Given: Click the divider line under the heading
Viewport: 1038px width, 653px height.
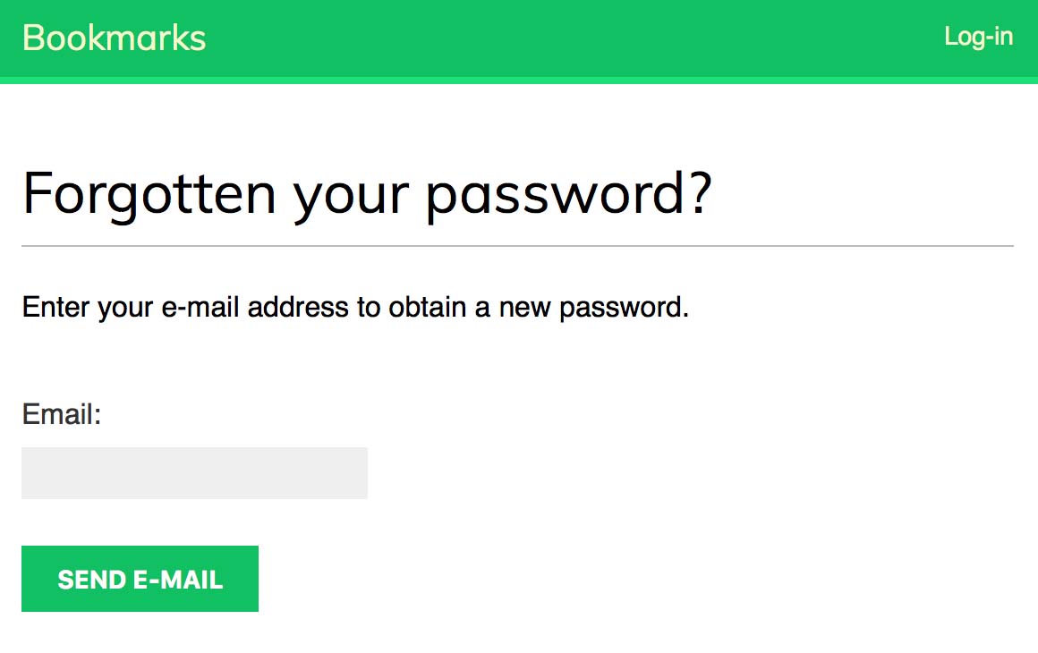Looking at the screenshot, I should click(517, 245).
